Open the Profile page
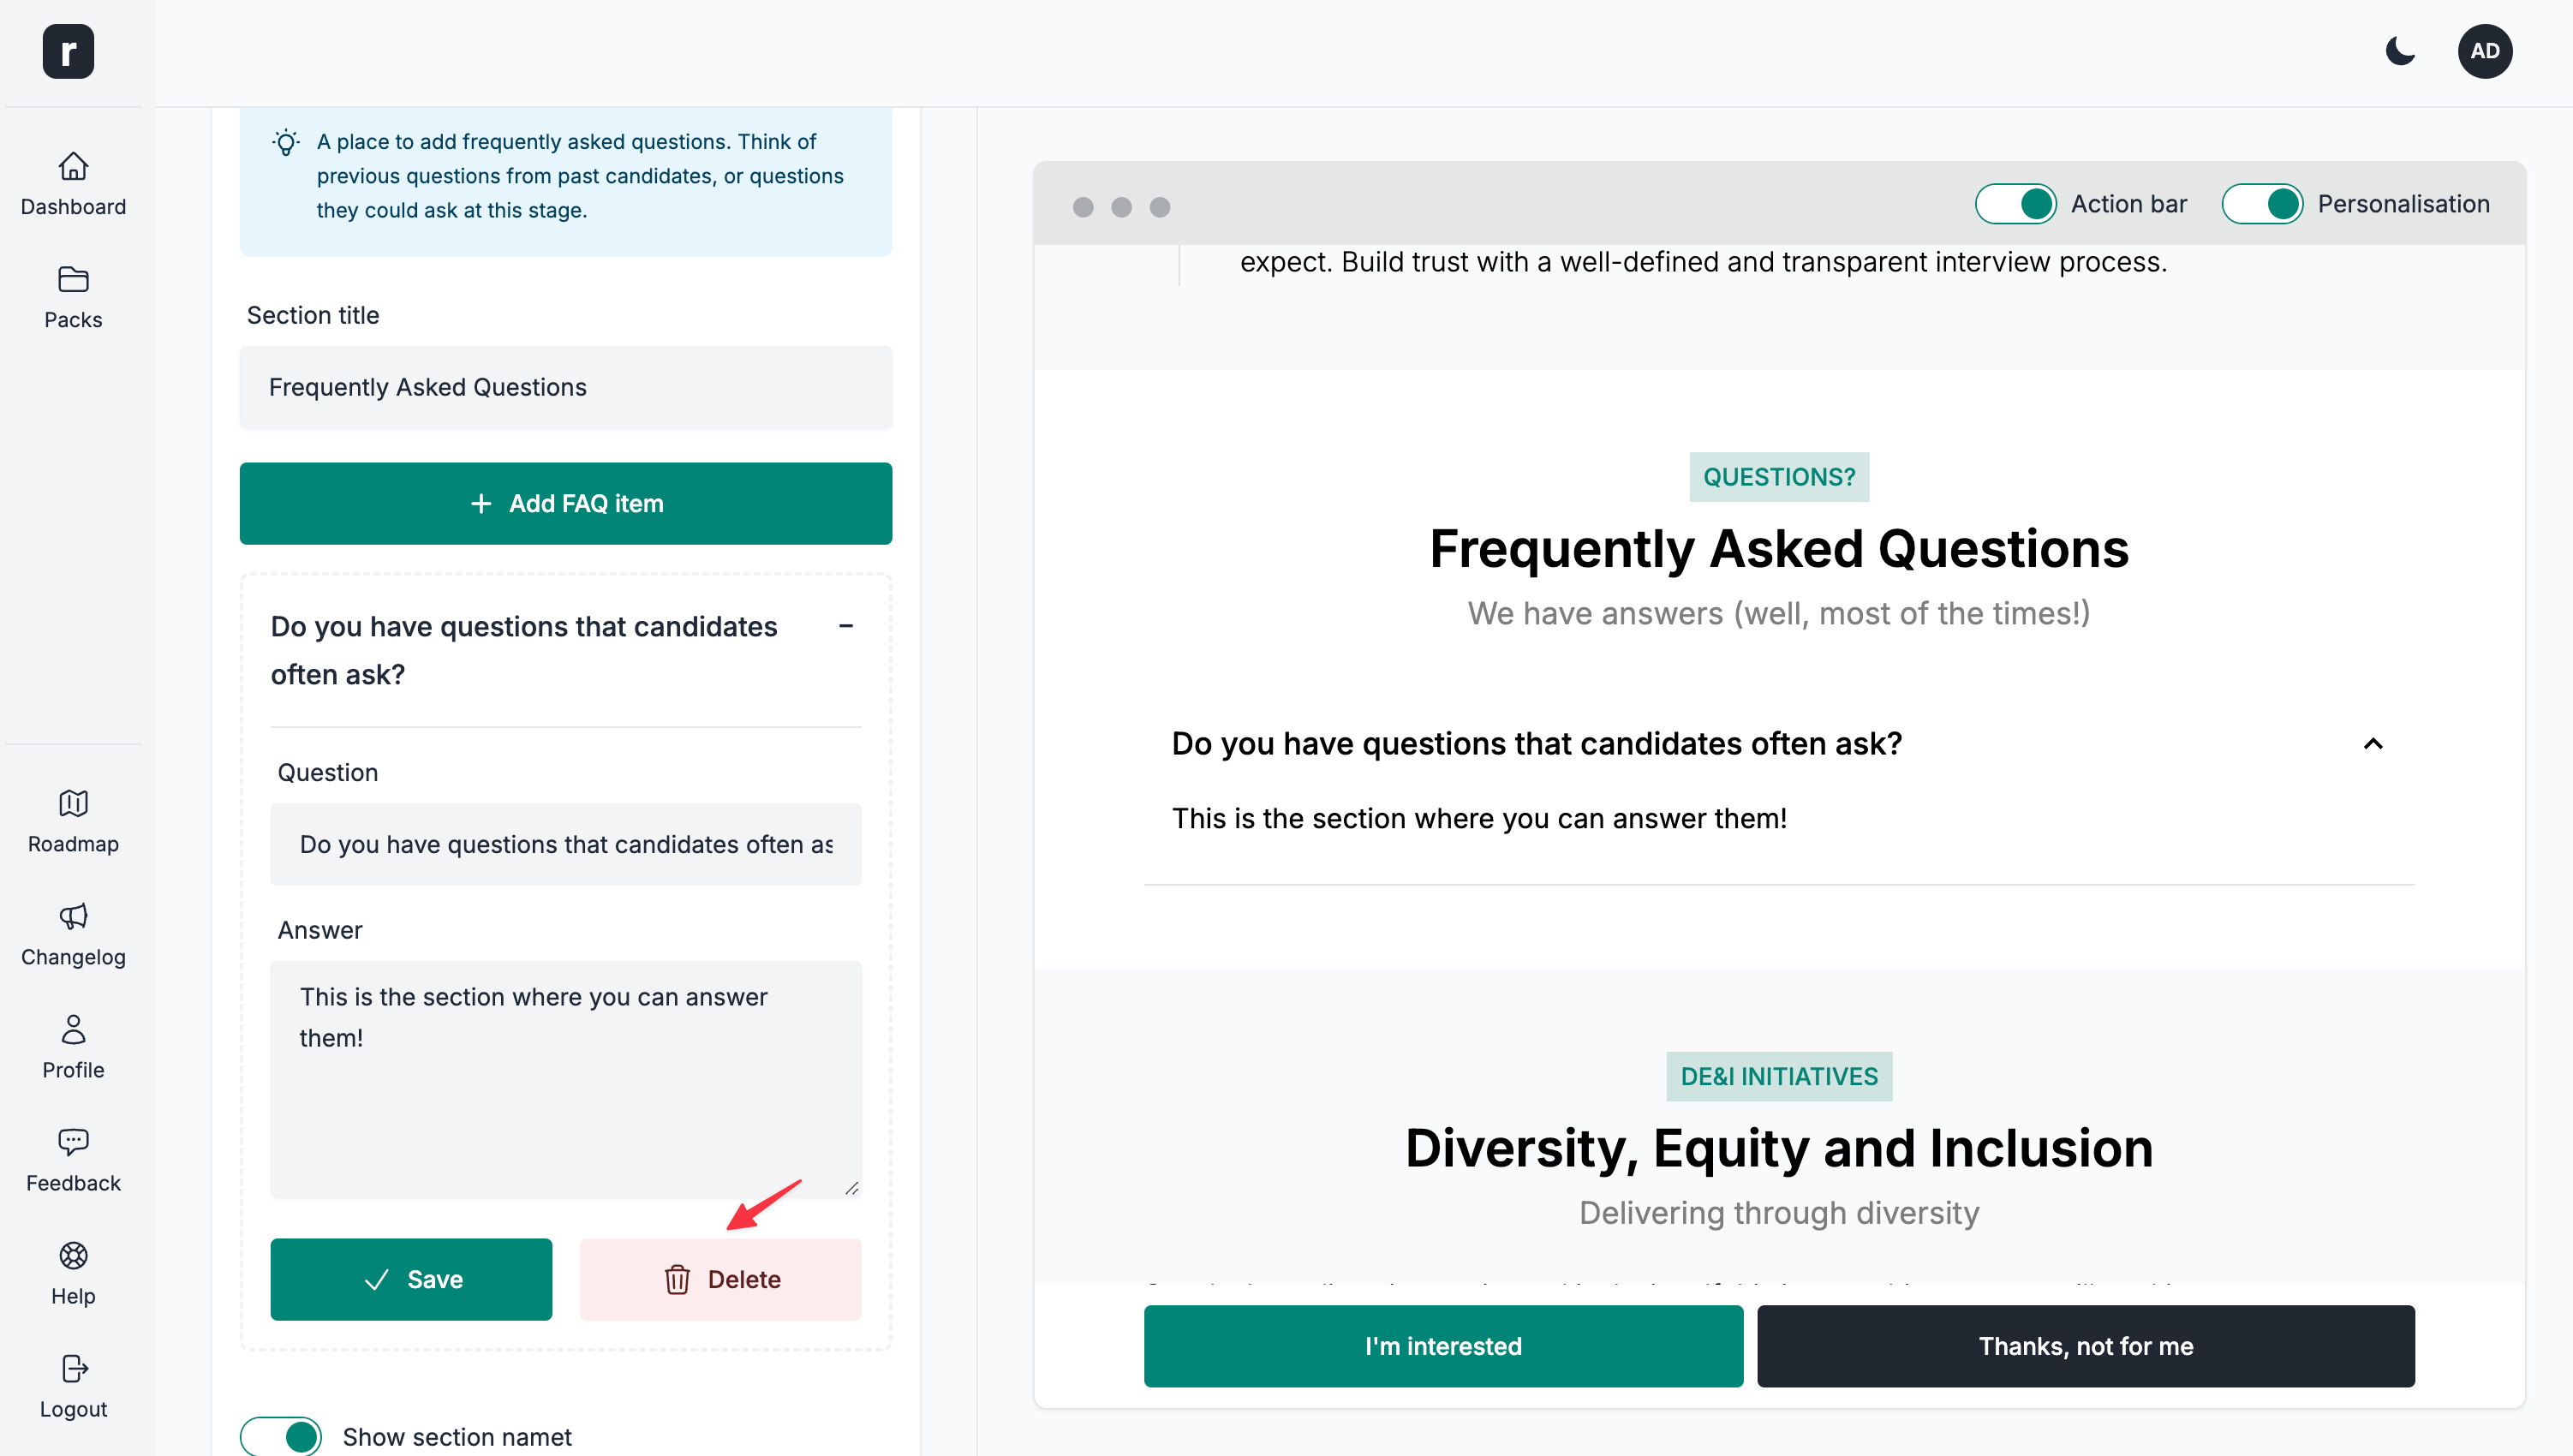 click(x=73, y=1047)
